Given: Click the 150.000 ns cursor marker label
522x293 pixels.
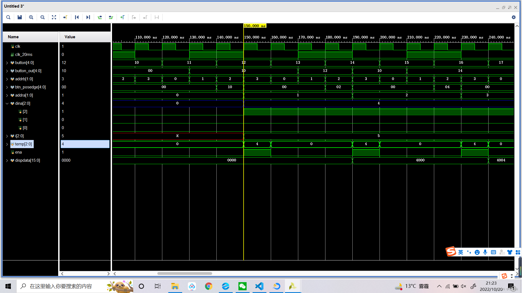Looking at the screenshot, I should [x=254, y=26].
